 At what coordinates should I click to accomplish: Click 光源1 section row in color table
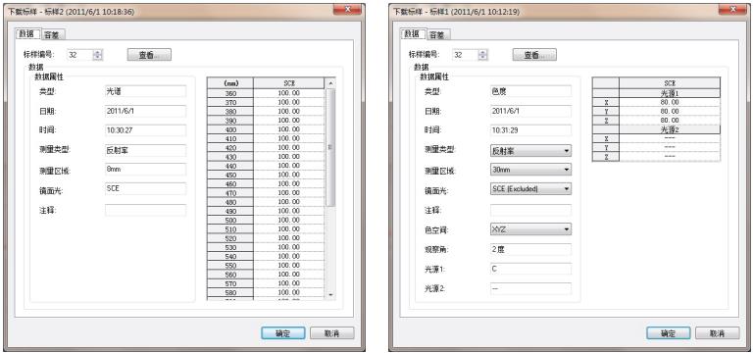click(670, 93)
